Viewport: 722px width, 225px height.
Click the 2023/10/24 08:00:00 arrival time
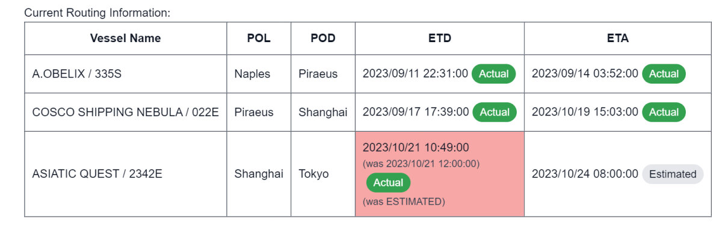tap(585, 174)
